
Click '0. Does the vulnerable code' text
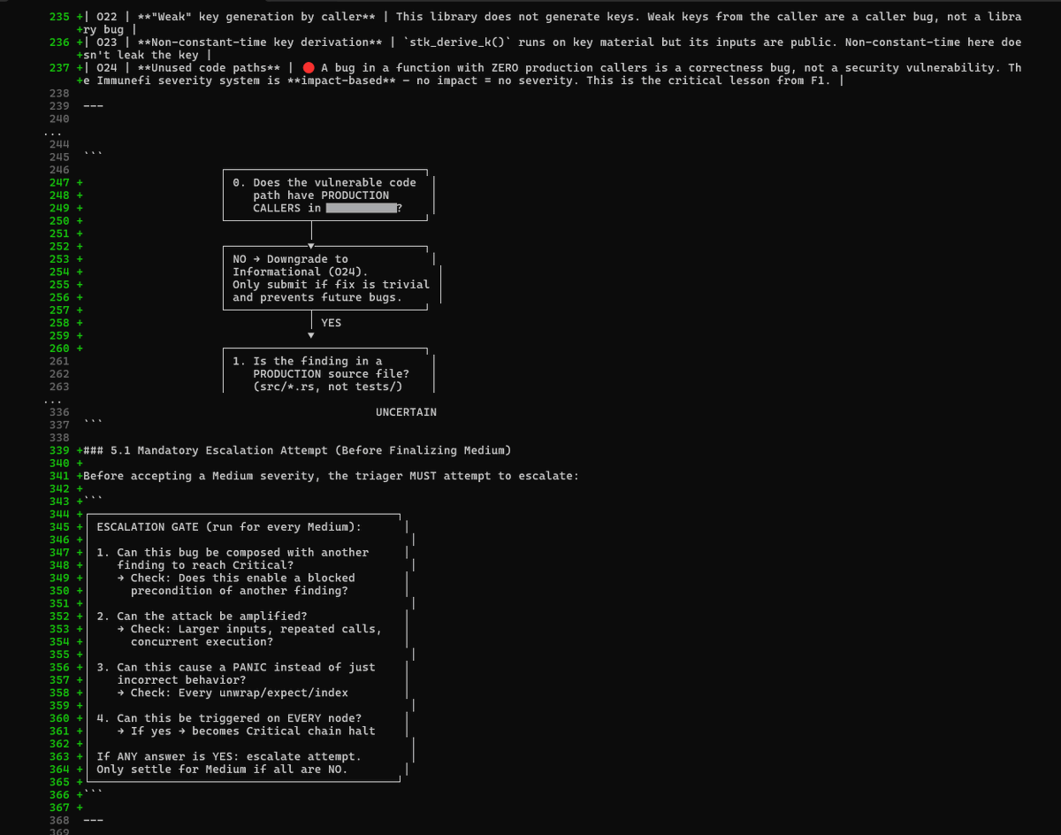(324, 183)
